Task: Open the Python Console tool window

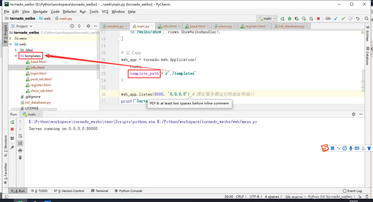Action: tap(128, 191)
